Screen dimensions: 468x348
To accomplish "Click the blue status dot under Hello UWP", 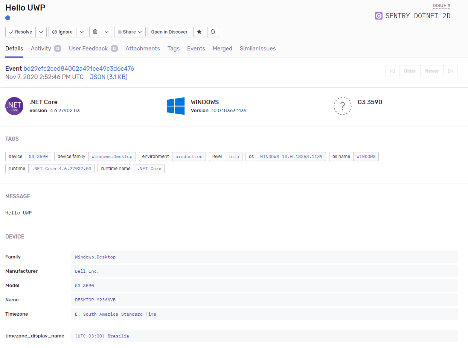I will 8,18.
